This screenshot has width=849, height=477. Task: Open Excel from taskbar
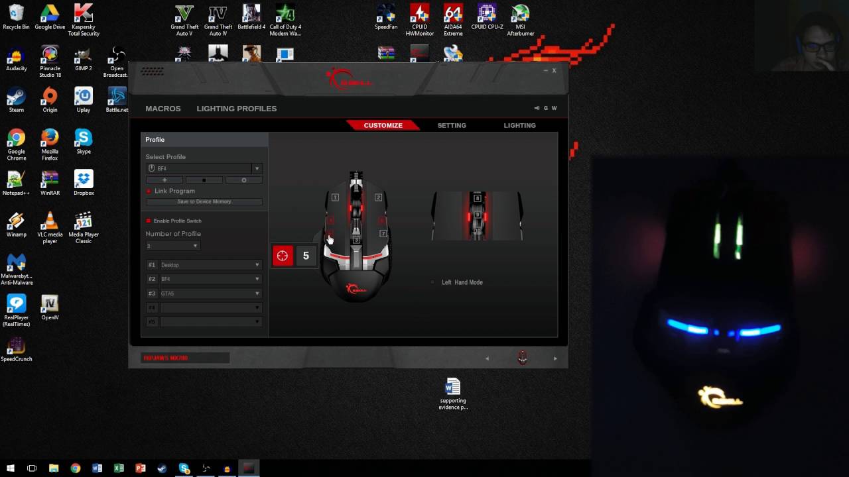(x=119, y=468)
